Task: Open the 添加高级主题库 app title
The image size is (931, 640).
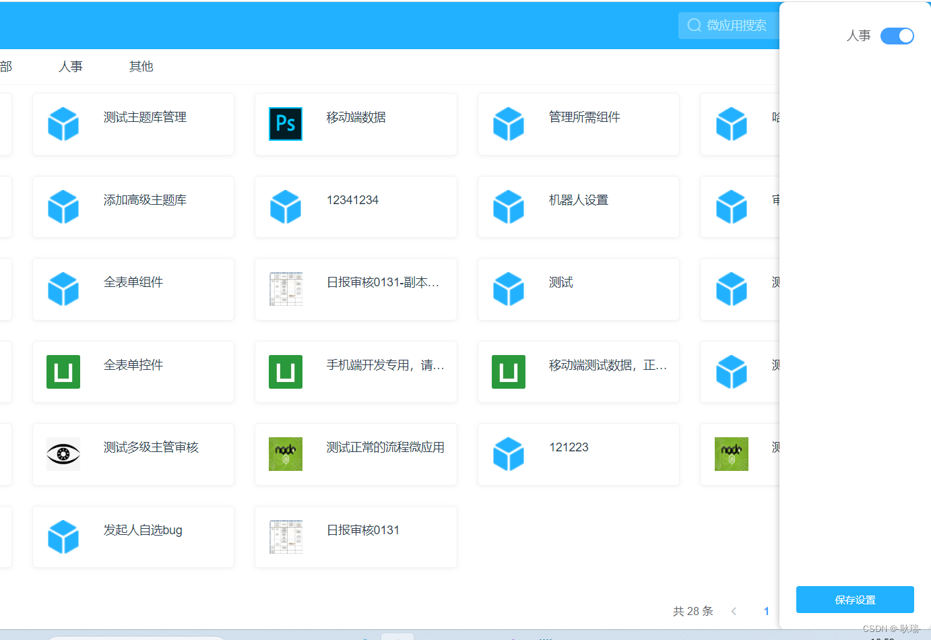Action: [145, 200]
